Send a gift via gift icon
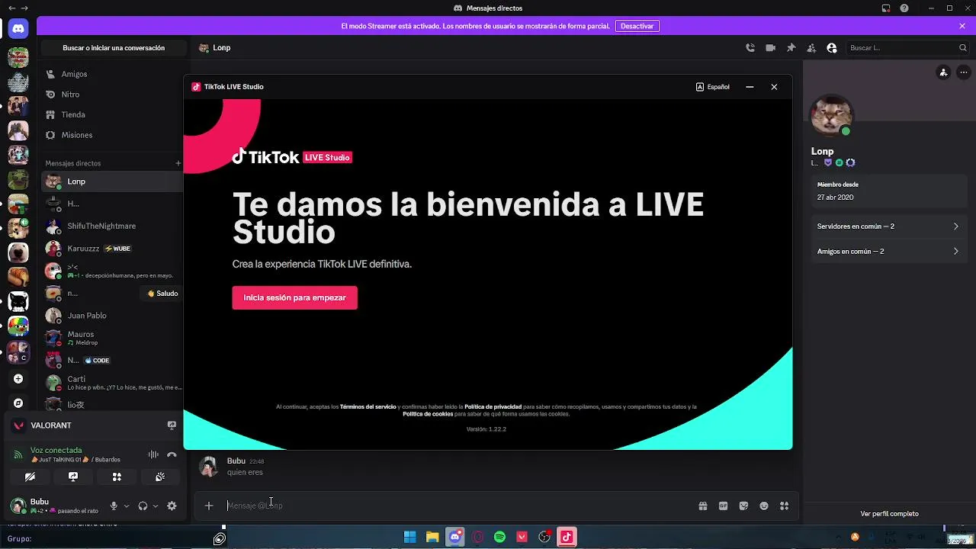The height and width of the screenshot is (549, 976). coord(703,506)
